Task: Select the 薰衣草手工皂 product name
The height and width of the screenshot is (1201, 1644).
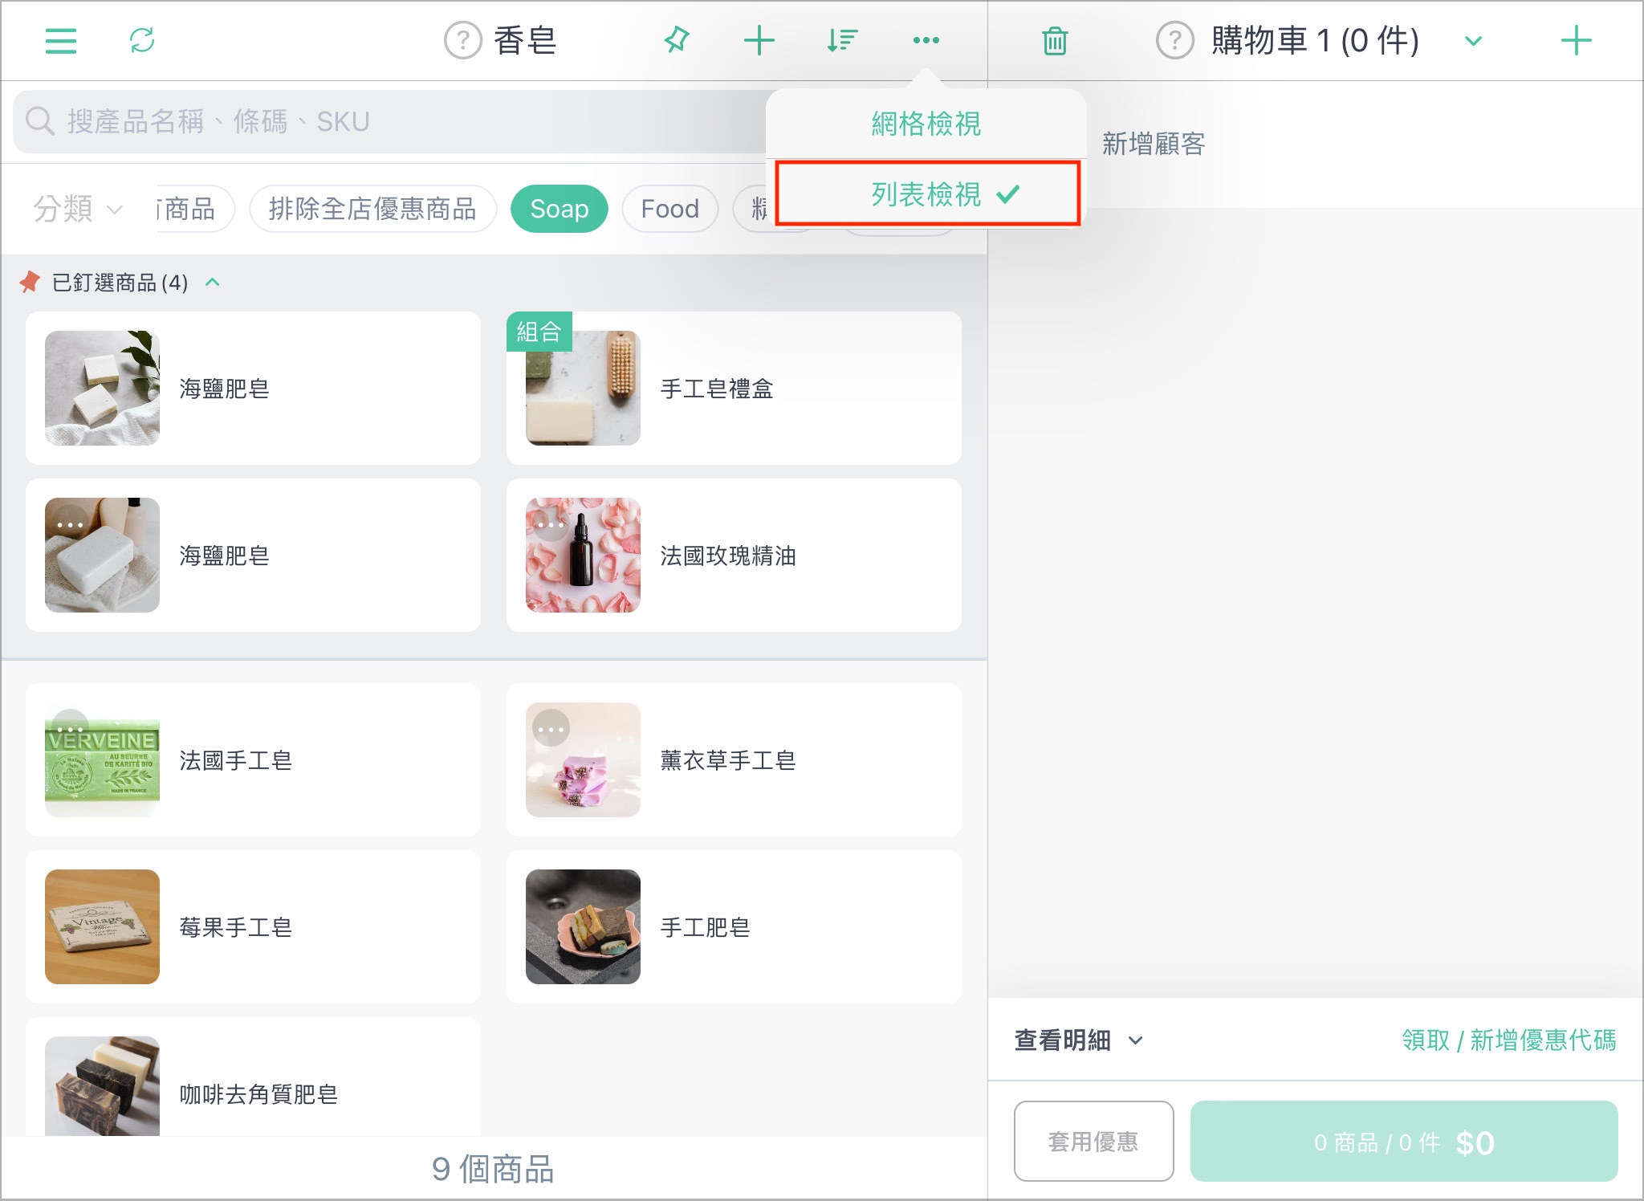Action: point(727,760)
